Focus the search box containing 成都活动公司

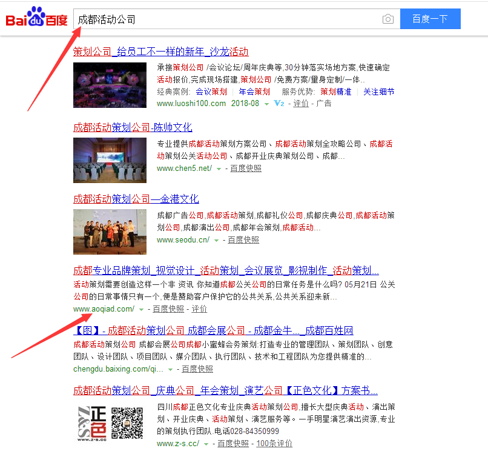tap(237, 19)
